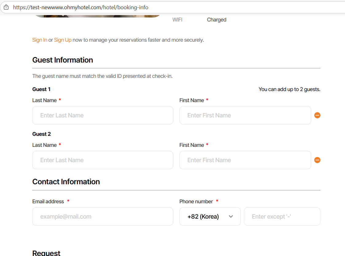Focus the Email address input box

click(103, 216)
